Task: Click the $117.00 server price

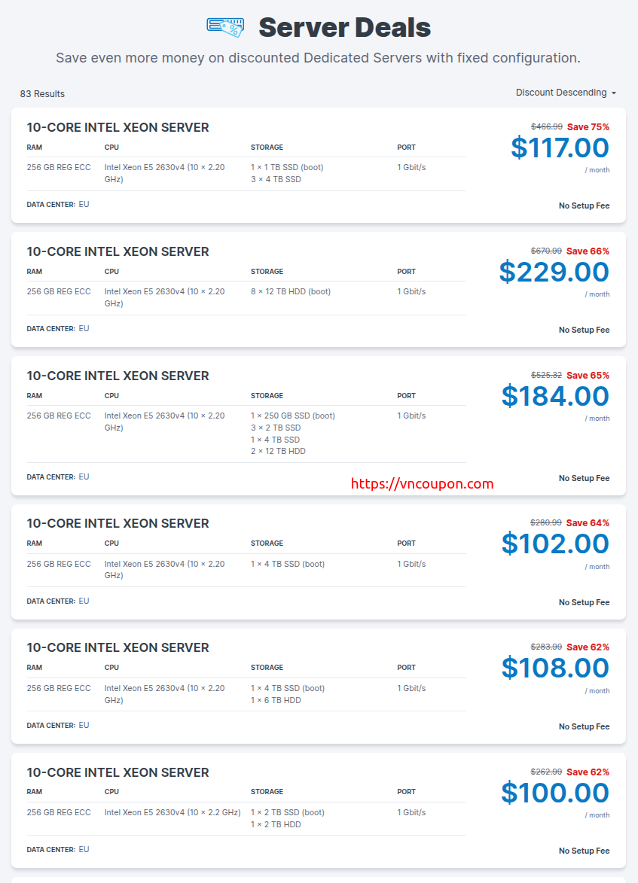Action: tap(560, 148)
